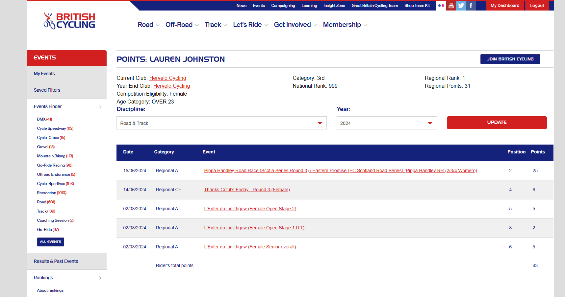Click the Events sidebar header
Viewport: 565px width, 297px height.
pos(67,58)
